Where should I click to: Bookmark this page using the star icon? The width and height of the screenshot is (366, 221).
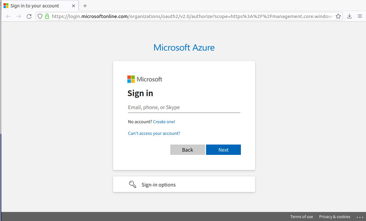[x=338, y=16]
